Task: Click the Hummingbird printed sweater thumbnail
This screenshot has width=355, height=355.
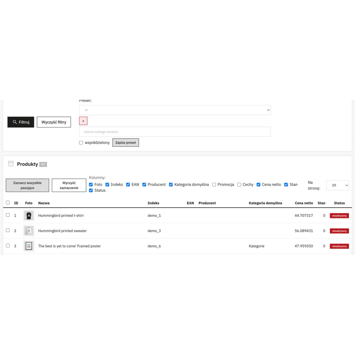Action: click(x=29, y=231)
